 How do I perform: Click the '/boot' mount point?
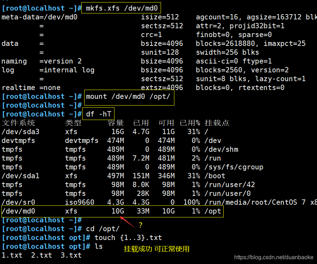(215, 176)
